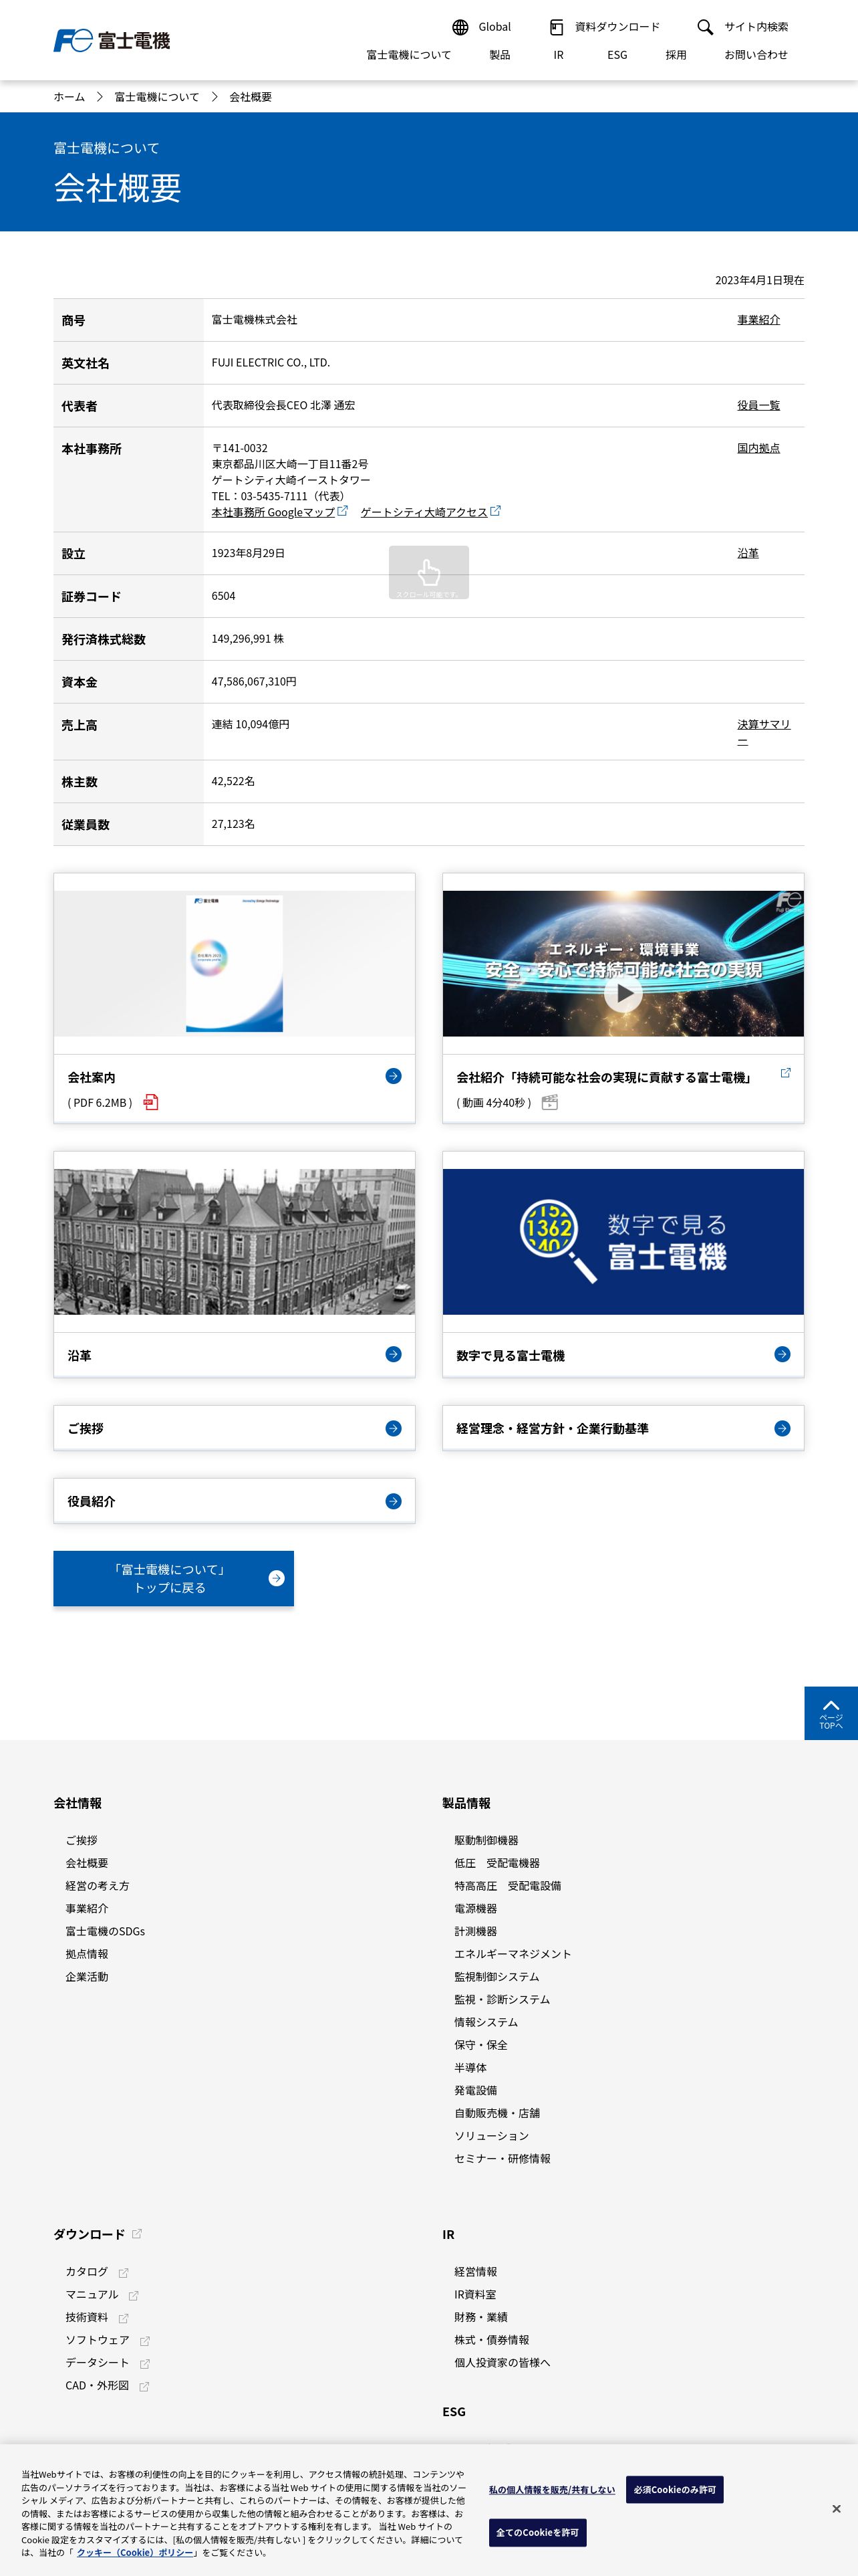The image size is (858, 2576).
Task: Click external icon beside ダウンロード heading
Action: [137, 2233]
